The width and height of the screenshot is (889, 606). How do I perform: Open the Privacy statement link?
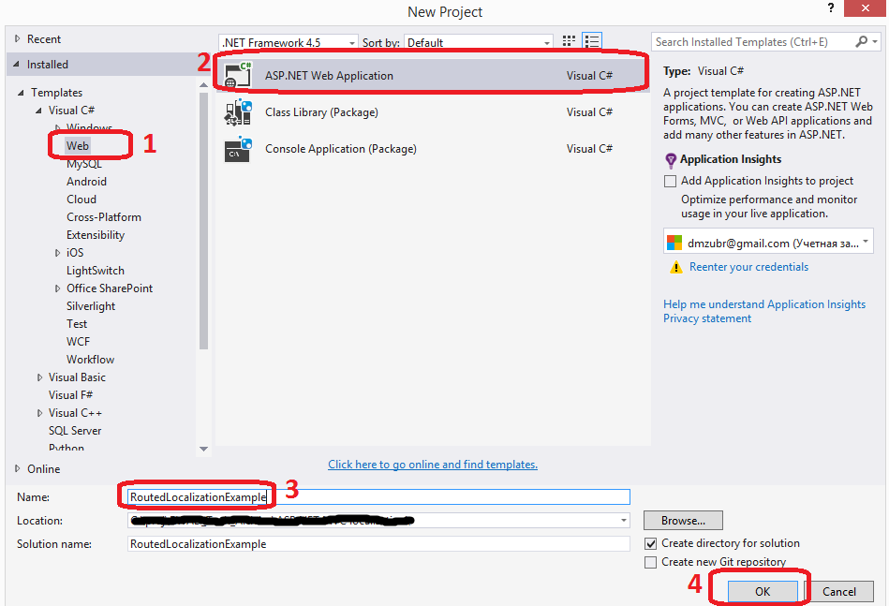(x=707, y=318)
